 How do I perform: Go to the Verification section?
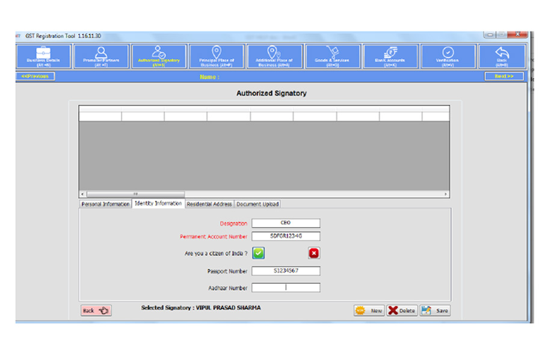click(x=448, y=57)
